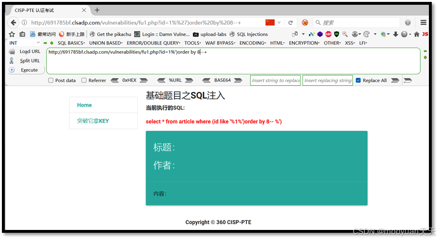Open a new browser tab
The image size is (438, 239).
97,10
